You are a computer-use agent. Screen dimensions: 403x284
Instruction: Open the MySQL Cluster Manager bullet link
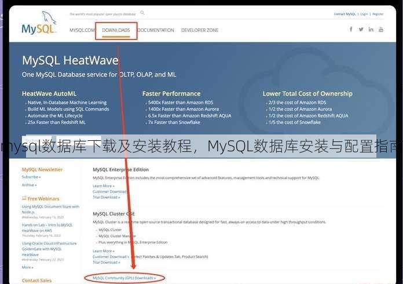tap(117, 236)
